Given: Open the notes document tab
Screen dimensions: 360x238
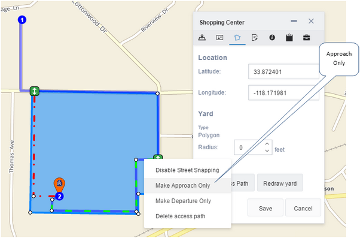Looking at the screenshot, I should tap(255, 37).
